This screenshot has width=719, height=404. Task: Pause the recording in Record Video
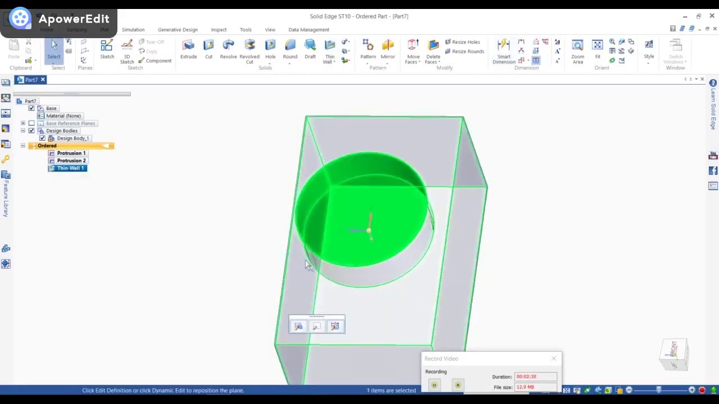(434, 385)
